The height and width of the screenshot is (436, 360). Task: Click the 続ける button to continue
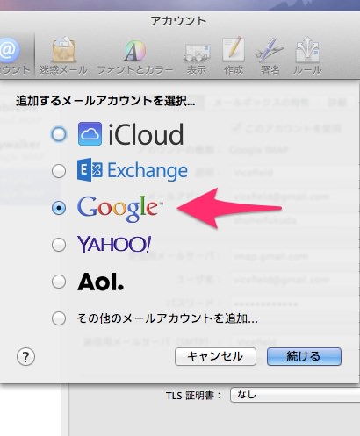(x=304, y=356)
